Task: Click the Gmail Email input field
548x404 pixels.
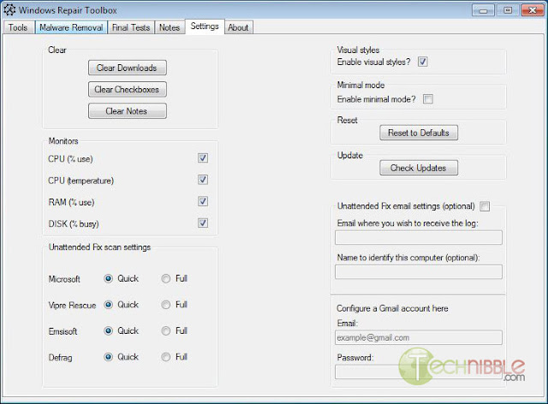Action: point(419,337)
